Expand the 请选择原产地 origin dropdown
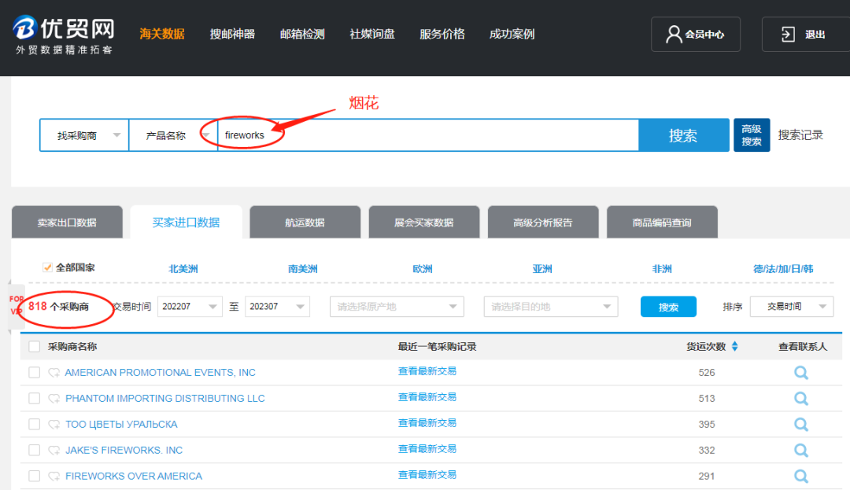Screen dimensions: 850x490 click(x=397, y=307)
